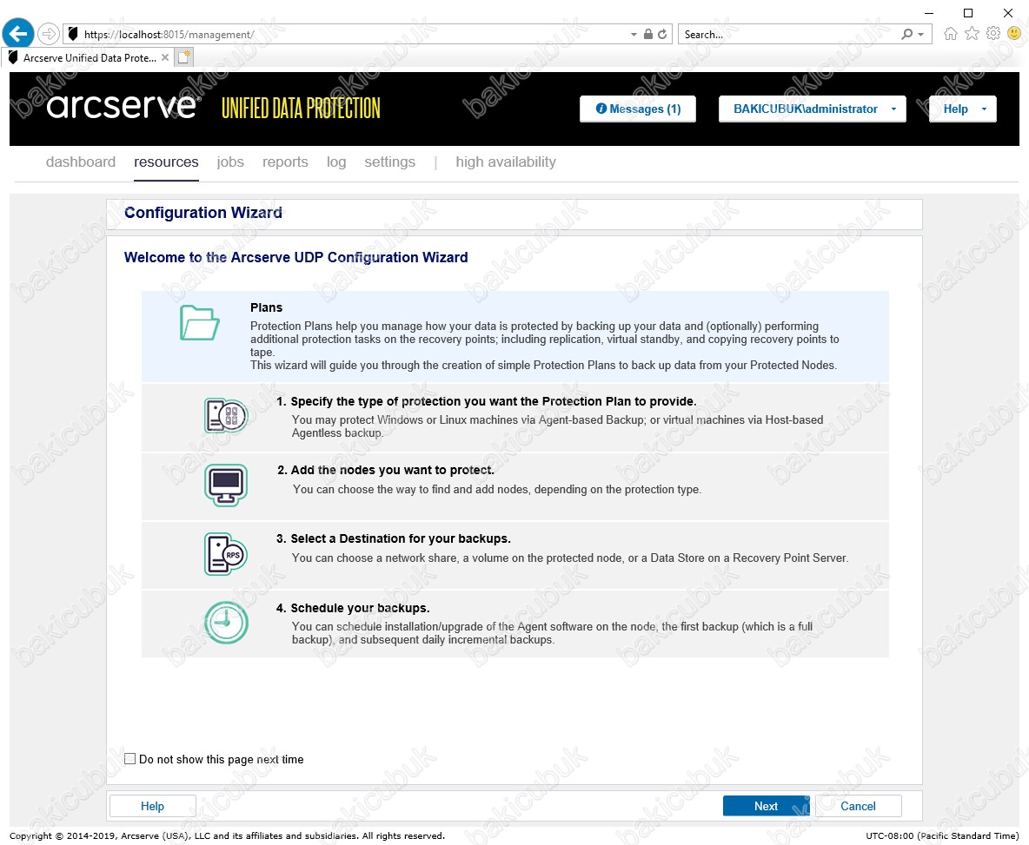1029x845 pixels.
Task: Maximize the browser window
Action: coord(968,12)
